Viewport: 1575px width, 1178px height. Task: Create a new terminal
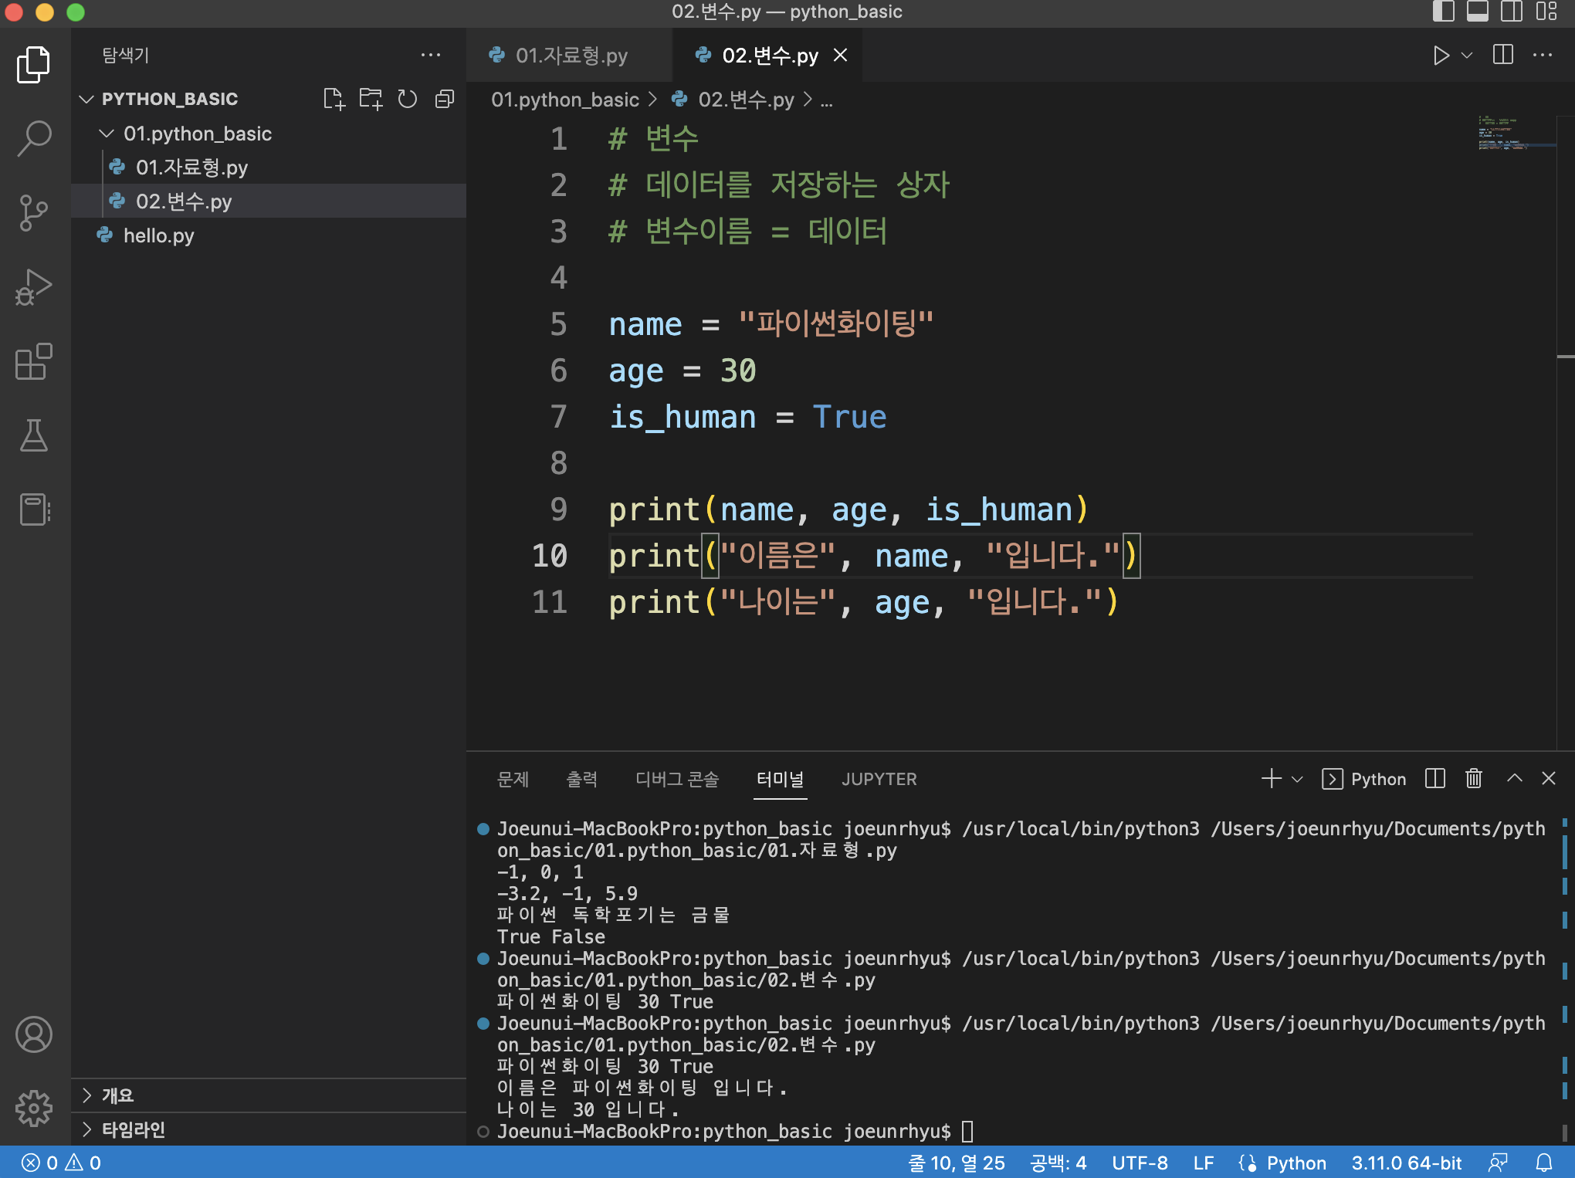point(1271,778)
